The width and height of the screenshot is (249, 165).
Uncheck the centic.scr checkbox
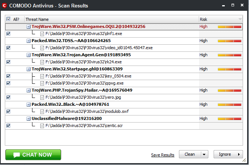point(8,126)
